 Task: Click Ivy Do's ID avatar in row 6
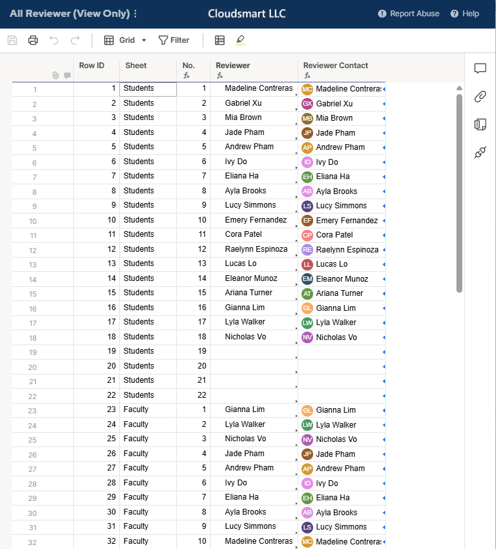pyautogui.click(x=307, y=162)
